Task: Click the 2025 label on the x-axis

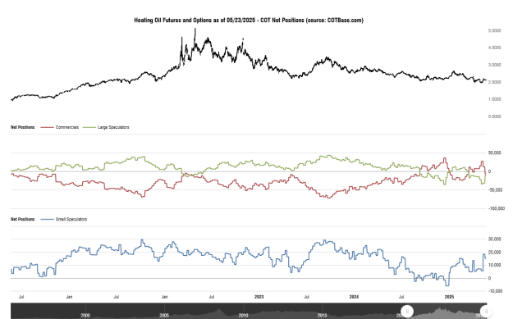Action: [449, 297]
